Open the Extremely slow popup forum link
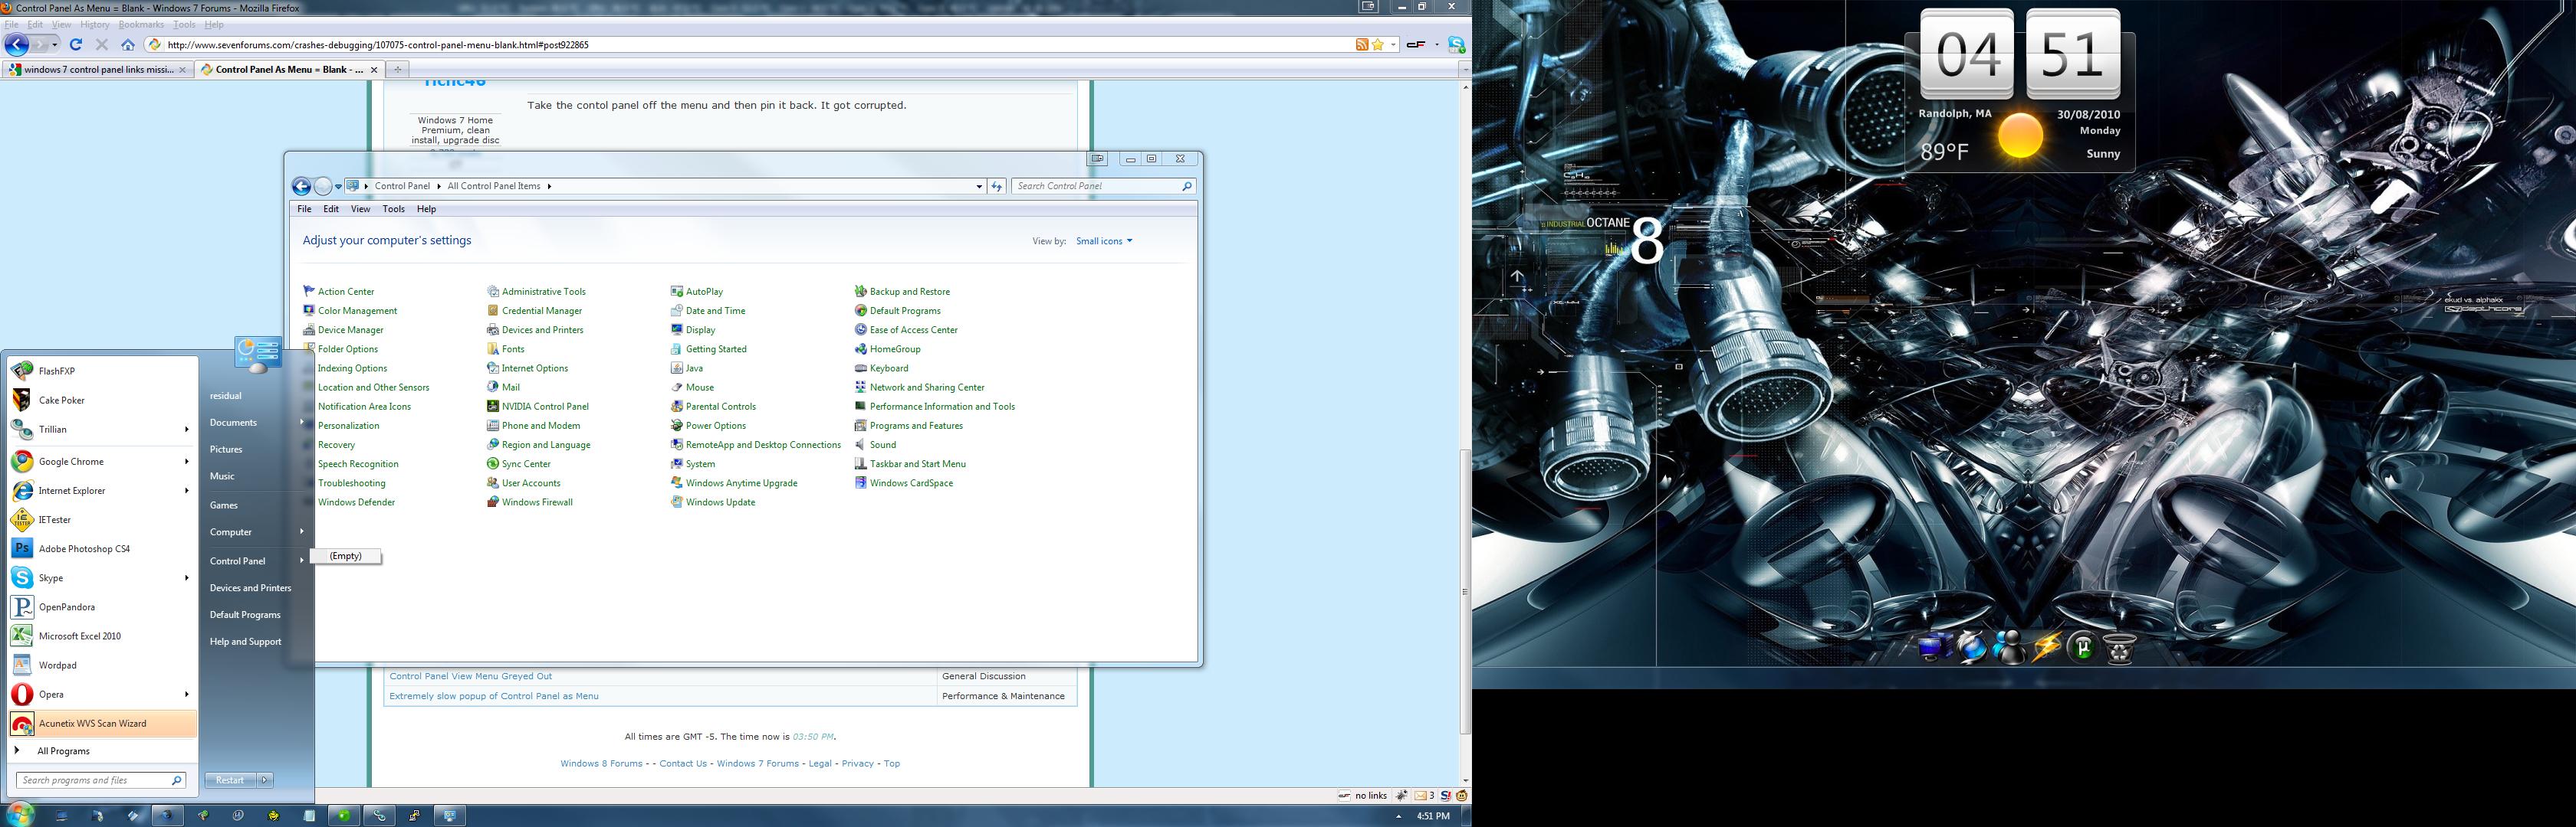Screen dimensions: 2576x827 (x=494, y=696)
